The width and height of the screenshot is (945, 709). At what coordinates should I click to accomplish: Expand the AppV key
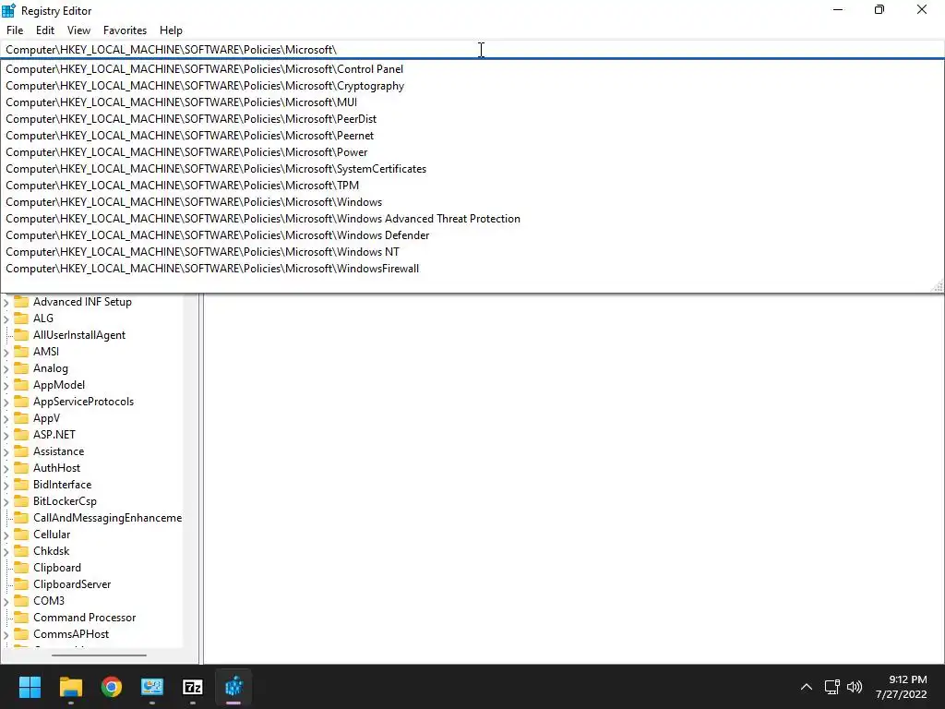tap(6, 418)
